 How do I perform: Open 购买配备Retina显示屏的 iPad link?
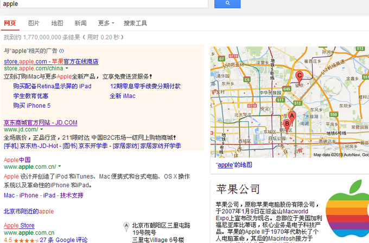[52, 86]
